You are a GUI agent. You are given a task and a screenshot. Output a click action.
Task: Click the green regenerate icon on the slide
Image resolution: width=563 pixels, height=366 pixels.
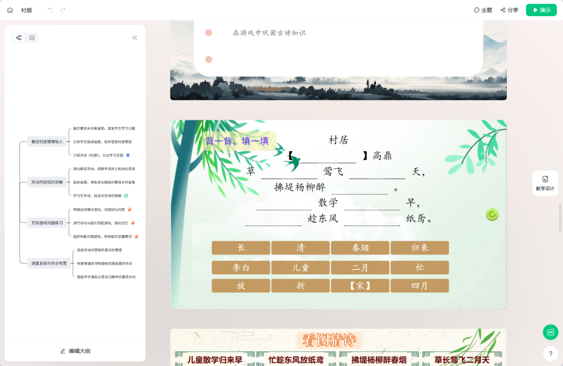point(492,214)
